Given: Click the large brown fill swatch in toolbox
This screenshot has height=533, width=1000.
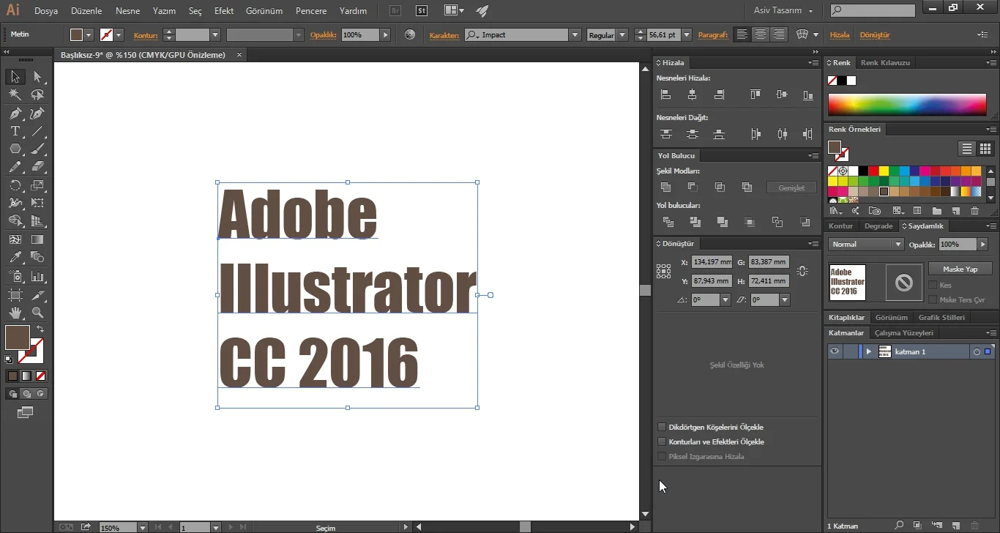Looking at the screenshot, I should 18,338.
